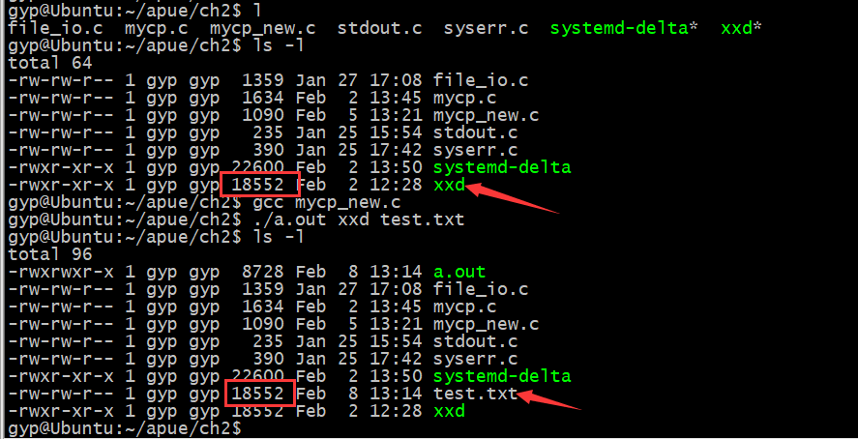Click the "./a.out xxd test.txt" command text
This screenshot has width=858, height=439.
pyautogui.click(x=359, y=220)
